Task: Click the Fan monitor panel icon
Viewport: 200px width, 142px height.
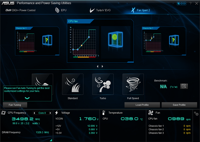Action: (x=151, y=113)
